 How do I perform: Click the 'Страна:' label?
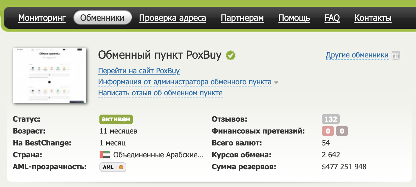27,155
